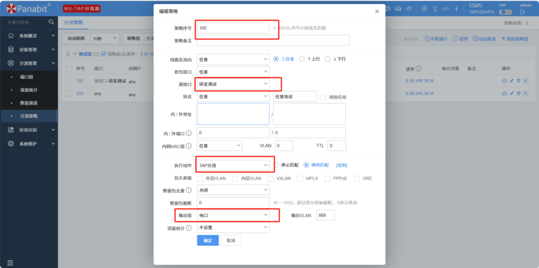
Task: Click info icon beside 内网MAC组 label
Action: pos(189,146)
